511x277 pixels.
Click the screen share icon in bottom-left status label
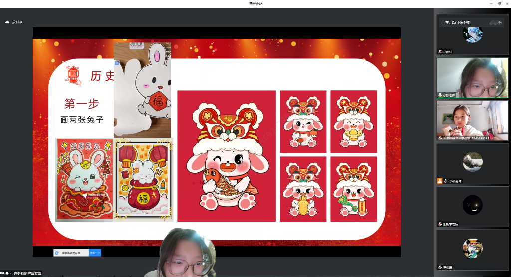[2, 274]
